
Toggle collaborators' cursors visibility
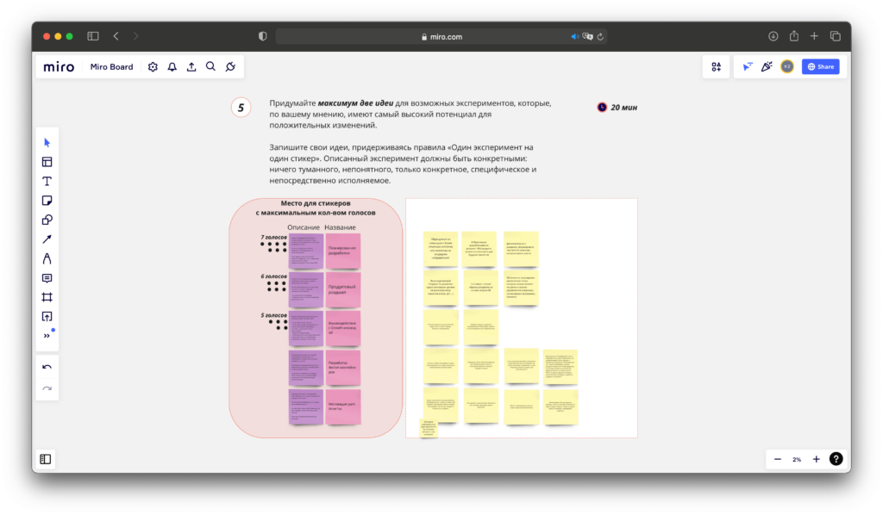click(x=748, y=67)
